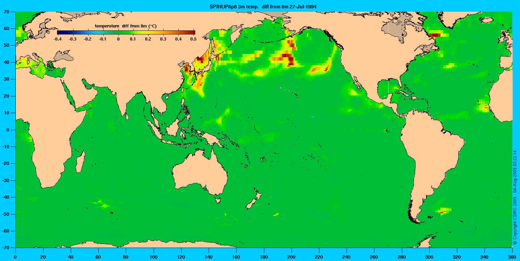Screen dimensions: 520x261
Task: Click longitude axis label '200'
Action: point(292,257)
